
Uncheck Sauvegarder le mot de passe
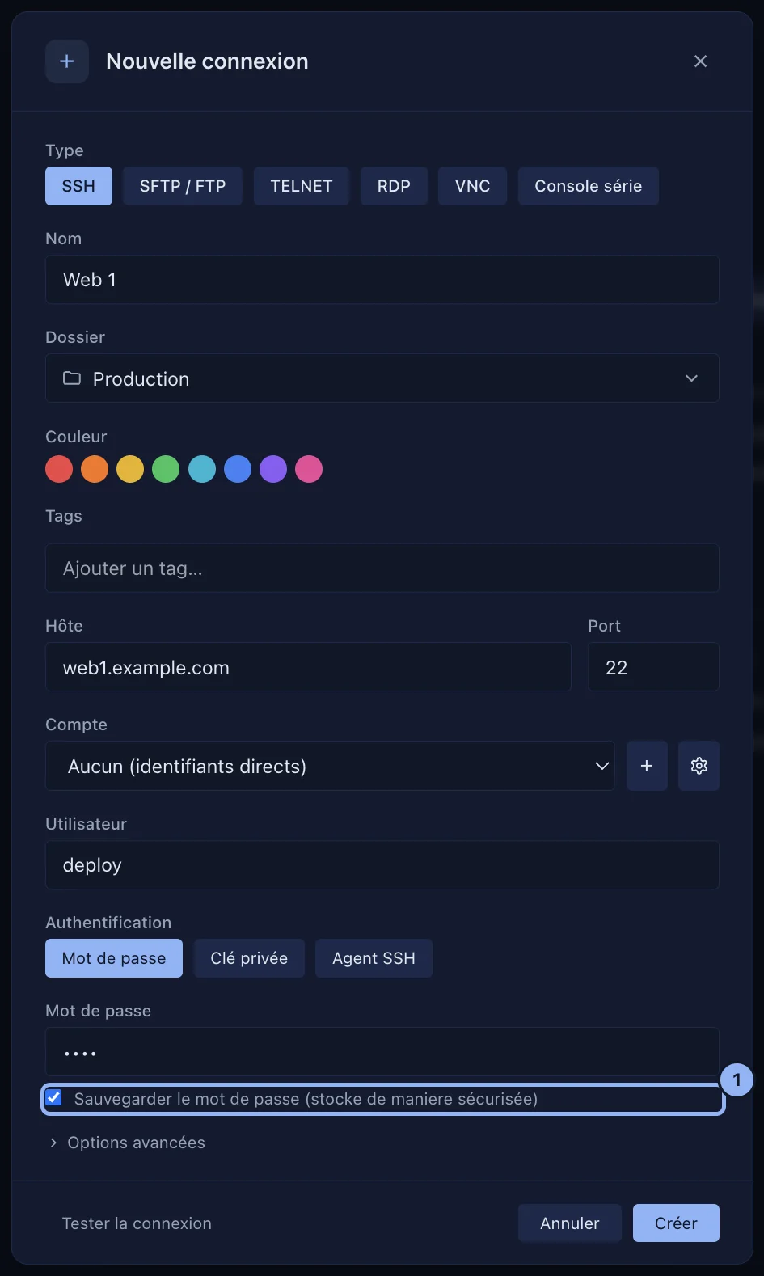[x=54, y=1098]
